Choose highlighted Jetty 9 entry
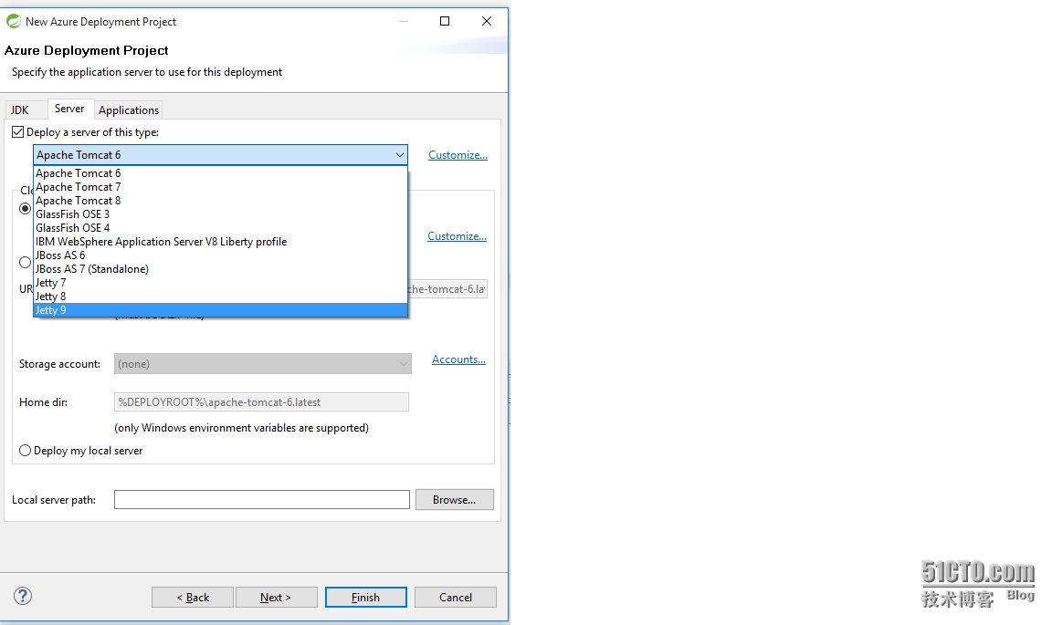 coord(220,310)
